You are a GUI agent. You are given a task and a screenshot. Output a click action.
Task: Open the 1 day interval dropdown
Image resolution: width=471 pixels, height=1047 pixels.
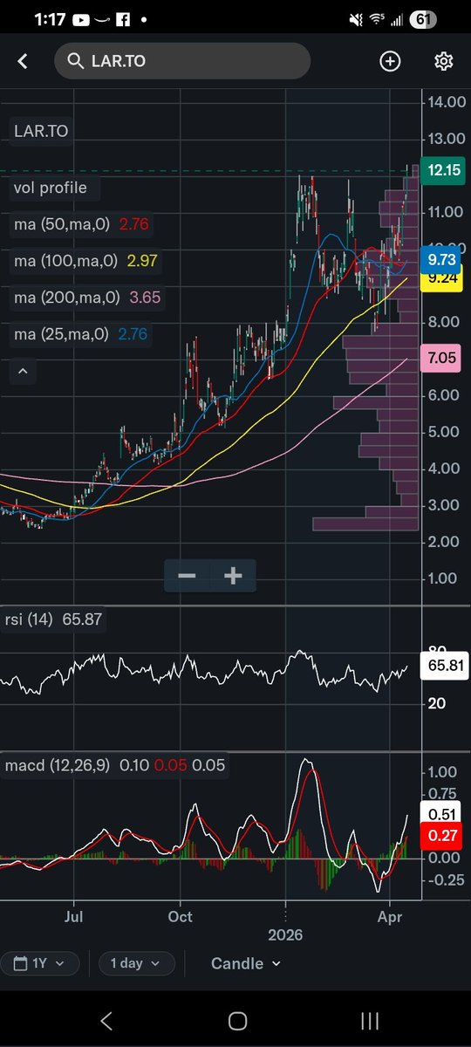point(136,963)
